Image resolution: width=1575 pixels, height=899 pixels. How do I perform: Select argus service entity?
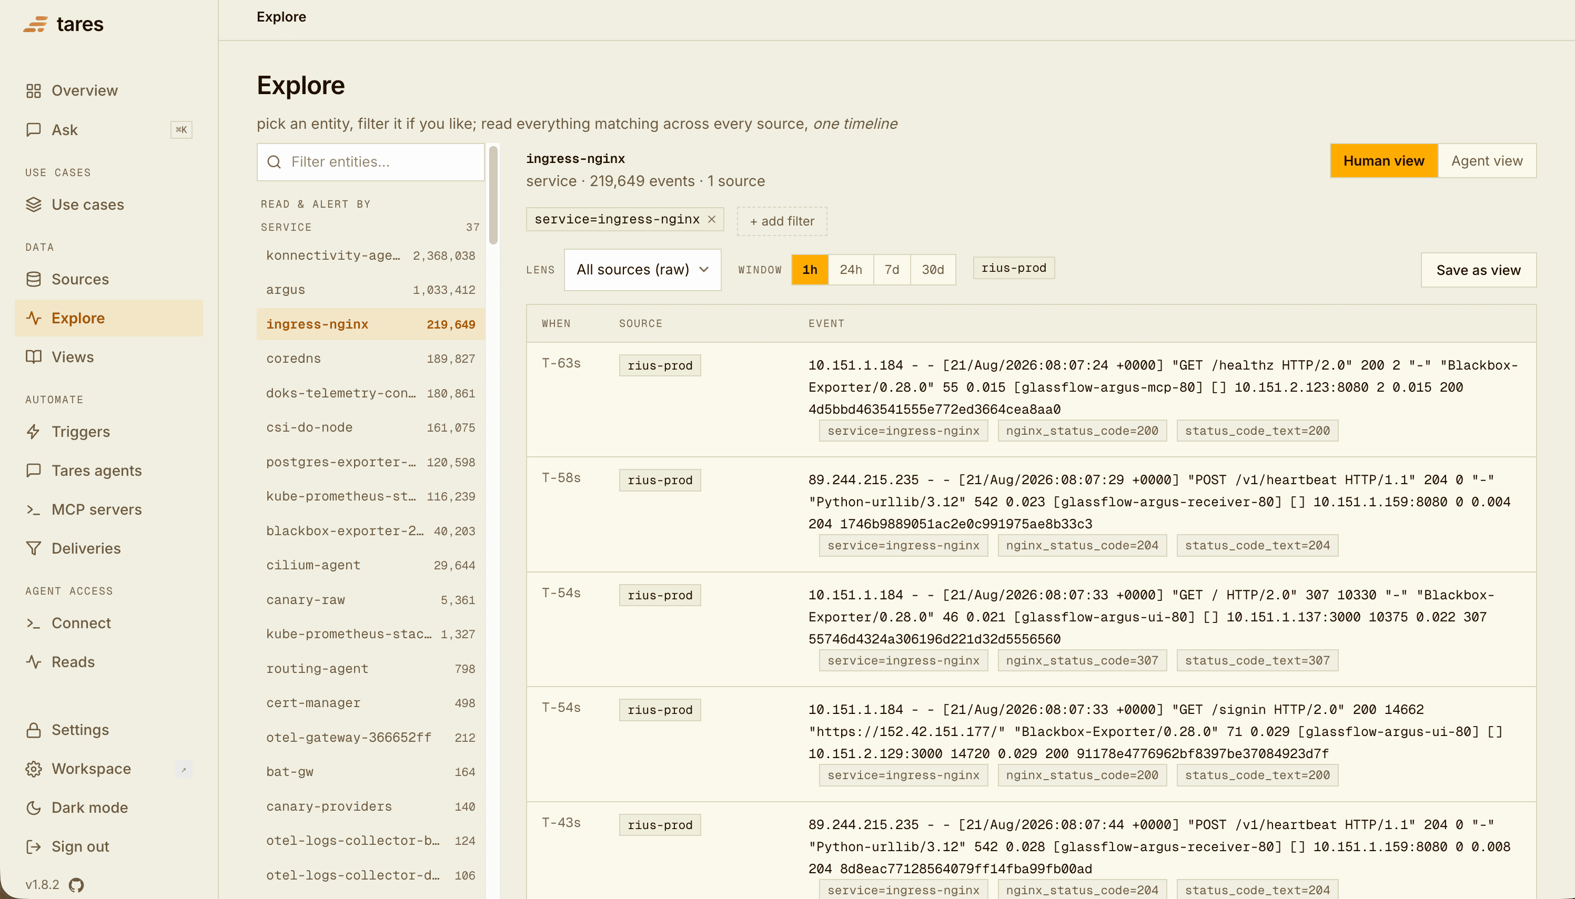[x=370, y=290]
